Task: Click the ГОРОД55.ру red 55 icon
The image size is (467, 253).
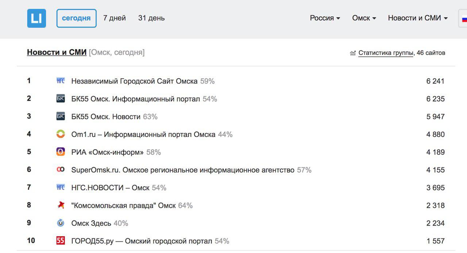Action: [x=61, y=241]
